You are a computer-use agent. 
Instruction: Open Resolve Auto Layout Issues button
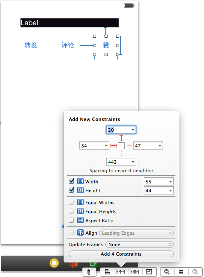[135, 272]
